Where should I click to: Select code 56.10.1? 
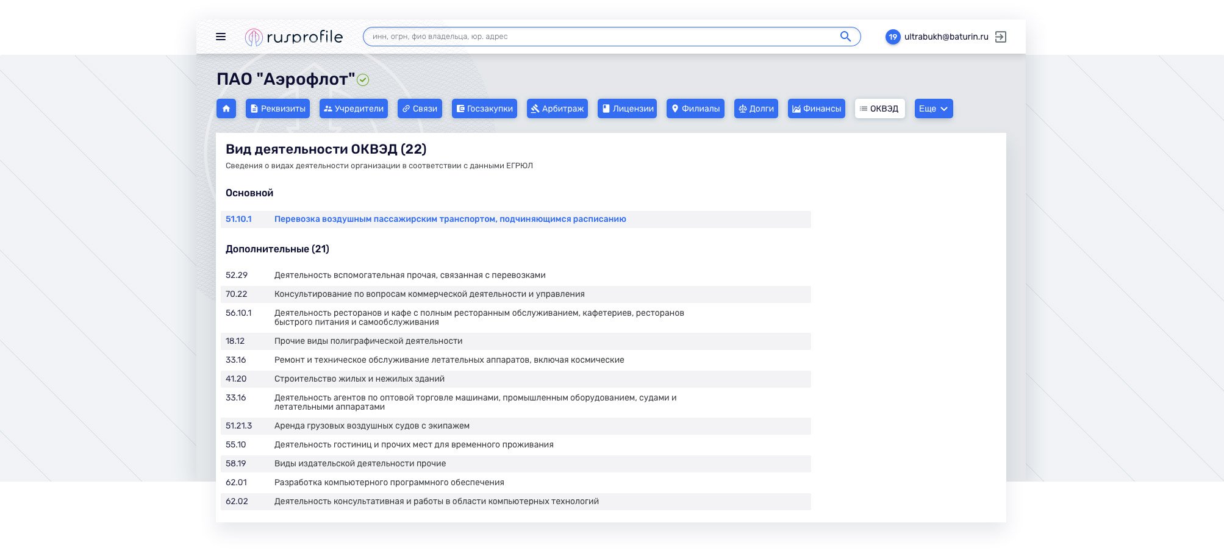pos(238,313)
